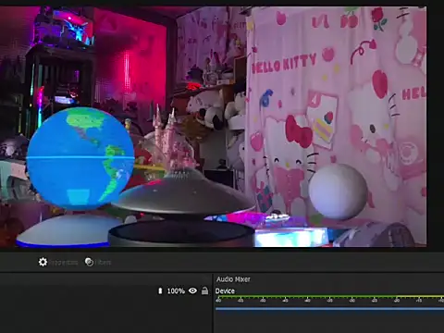Click the battery-shaped icon beside 100%
This screenshot has height=333, width=444.
(160, 290)
